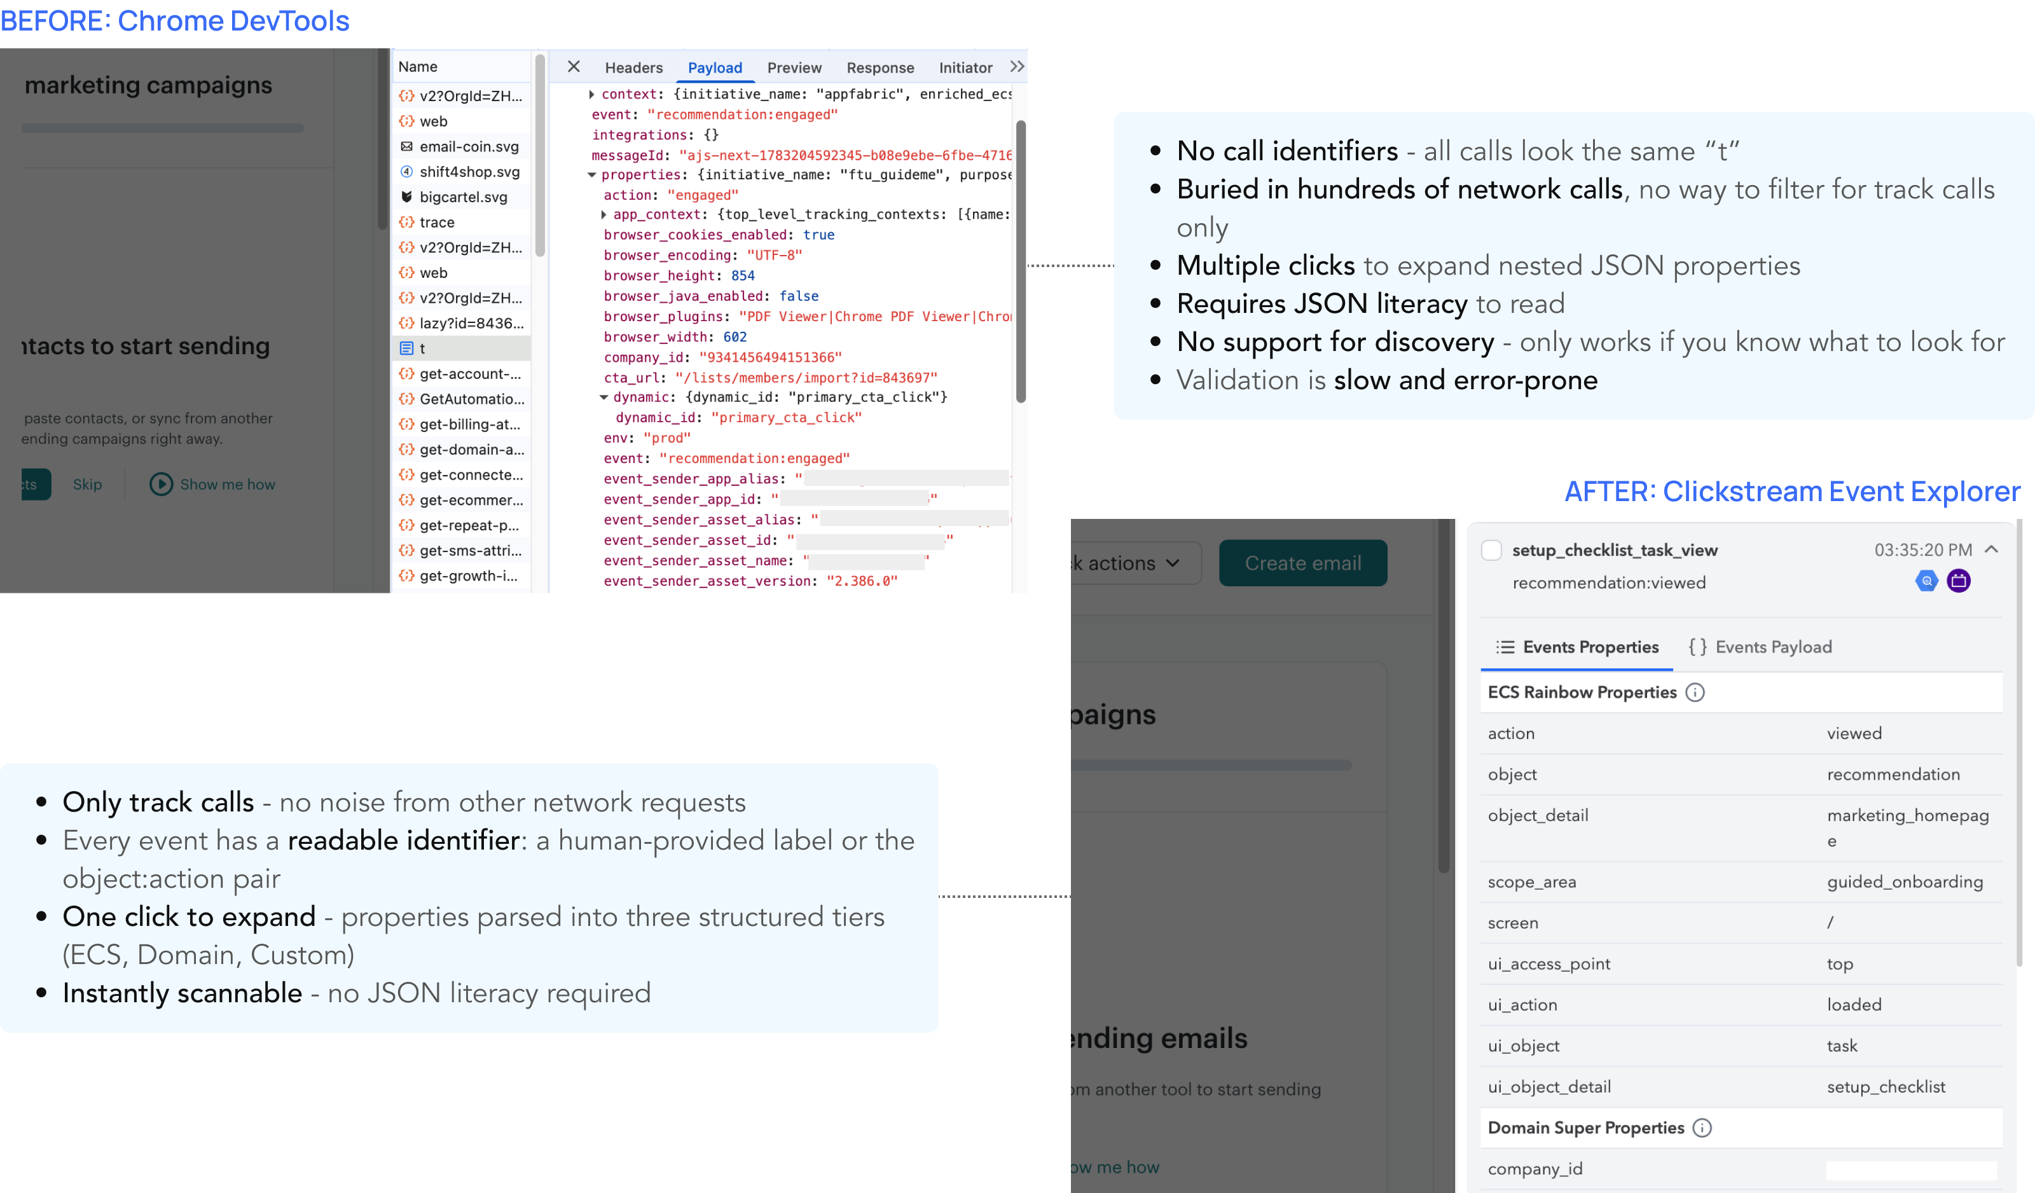This screenshot has width=2035, height=1193.
Task: Switch to the Events Payload tab
Action: [x=1760, y=647]
